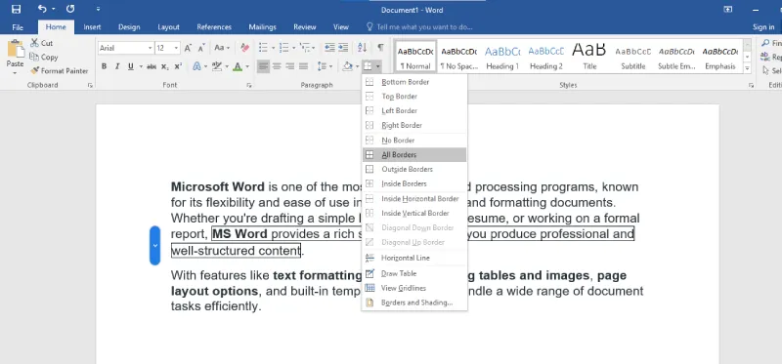Apply Strikethrough formatting
Image resolution: width=782 pixels, height=364 pixels.
pyautogui.click(x=152, y=66)
